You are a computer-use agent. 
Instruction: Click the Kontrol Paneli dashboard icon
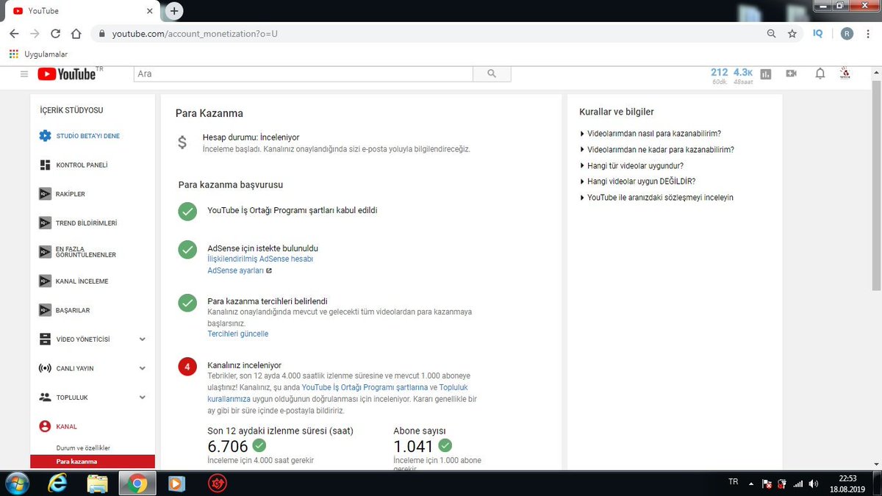(45, 165)
